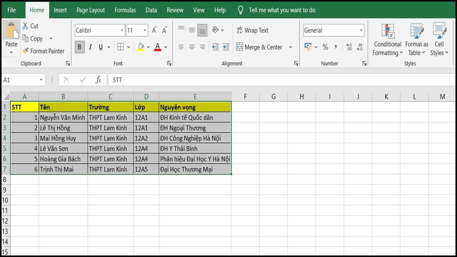
Task: Switch to the Insert tab
Action: coord(60,10)
